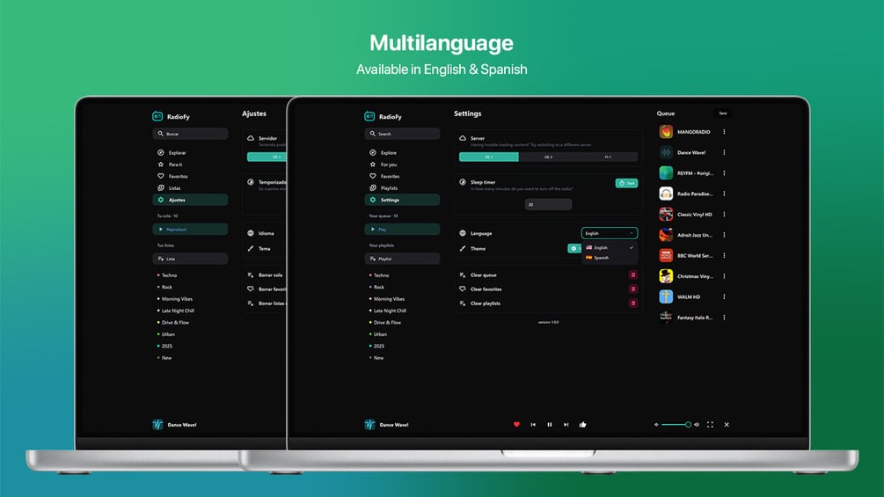Open options menu for Radio Paradise

pos(725,194)
